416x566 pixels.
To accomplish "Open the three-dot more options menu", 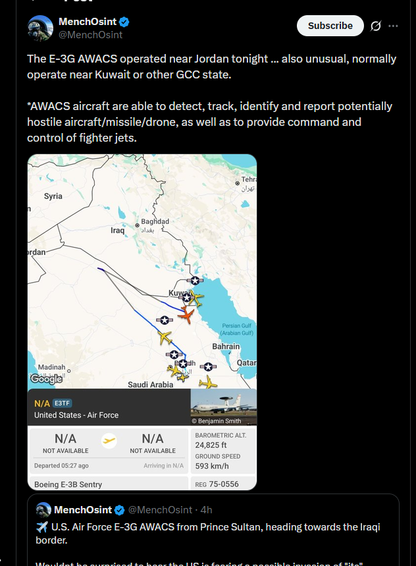I will click(x=393, y=26).
